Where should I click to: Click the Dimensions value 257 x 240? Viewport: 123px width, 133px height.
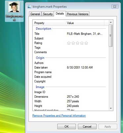[x=73, y=96]
